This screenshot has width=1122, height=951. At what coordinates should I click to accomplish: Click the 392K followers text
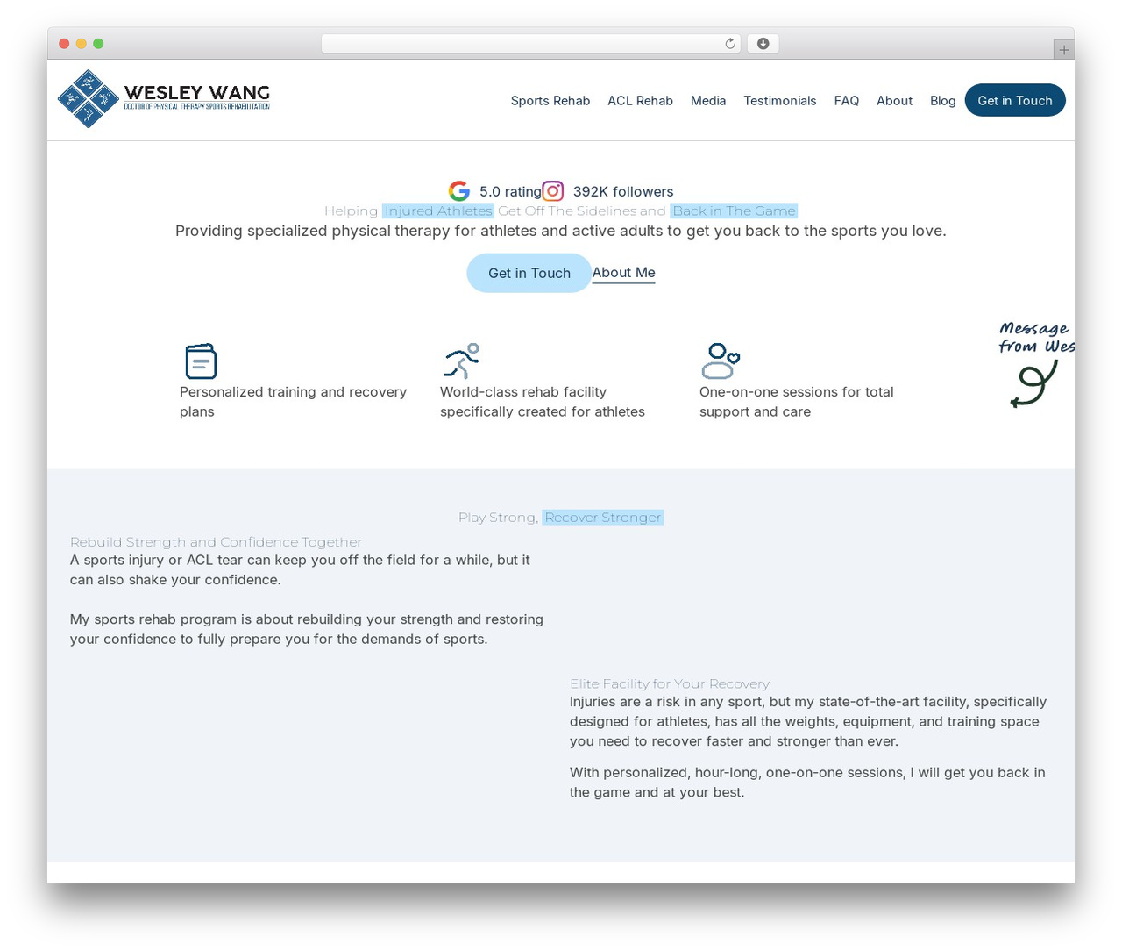[623, 191]
